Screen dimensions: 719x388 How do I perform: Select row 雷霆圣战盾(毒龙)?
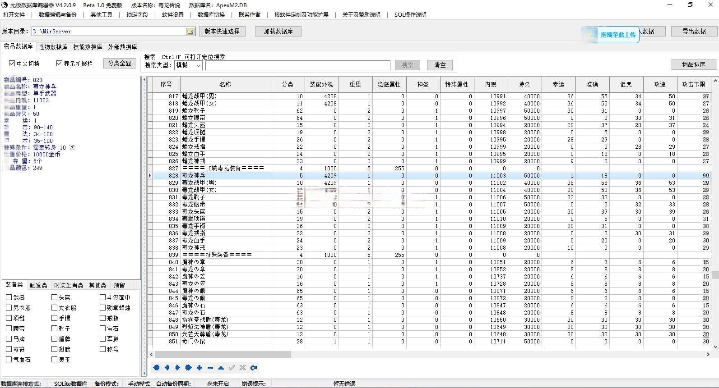430,320
